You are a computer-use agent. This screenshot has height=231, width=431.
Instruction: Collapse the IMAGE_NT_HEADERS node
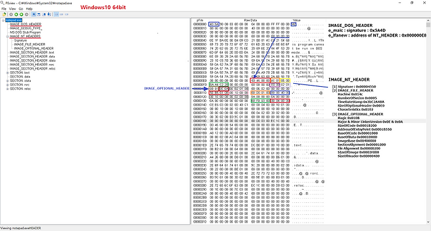coord(7,37)
